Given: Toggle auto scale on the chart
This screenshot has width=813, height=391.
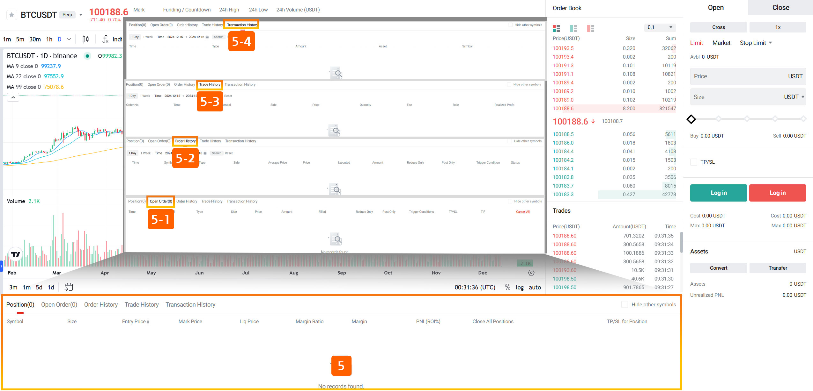Looking at the screenshot, I should pos(535,287).
